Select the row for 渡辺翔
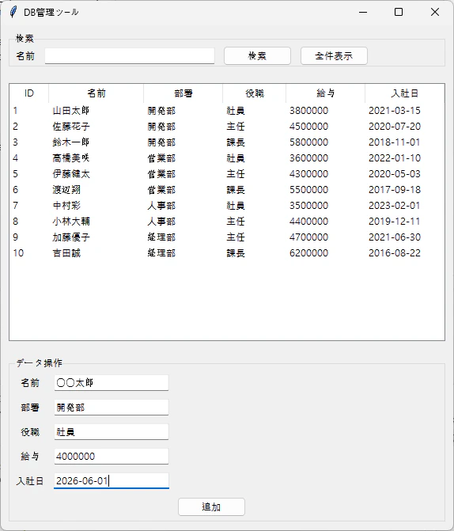The image size is (454, 531). pyautogui.click(x=227, y=190)
